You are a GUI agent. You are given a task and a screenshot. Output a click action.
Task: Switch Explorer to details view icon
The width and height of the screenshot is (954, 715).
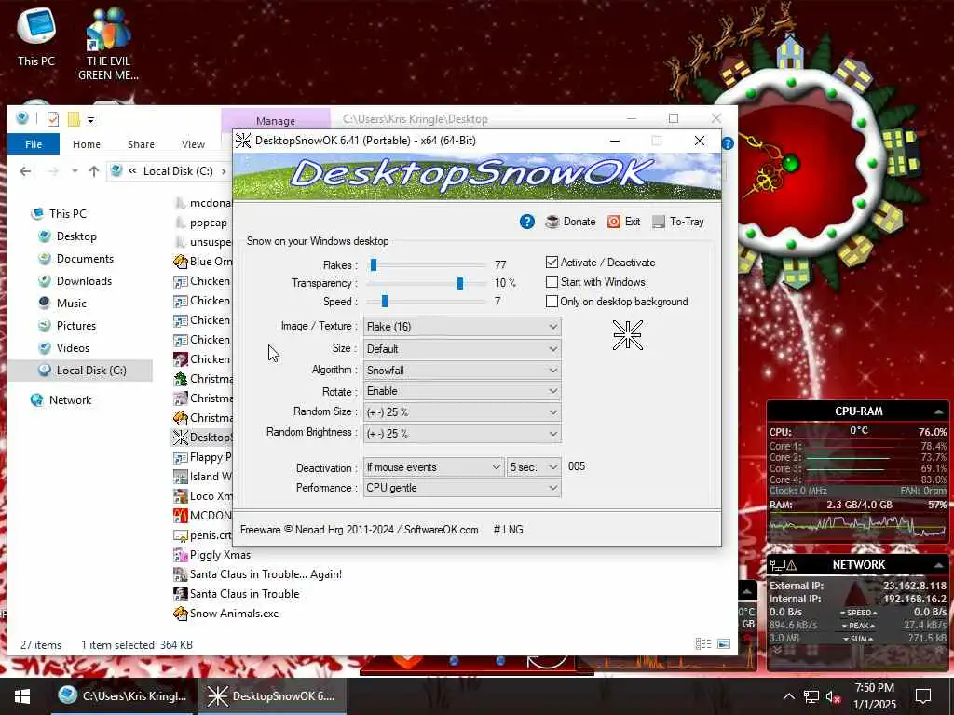[703, 644]
